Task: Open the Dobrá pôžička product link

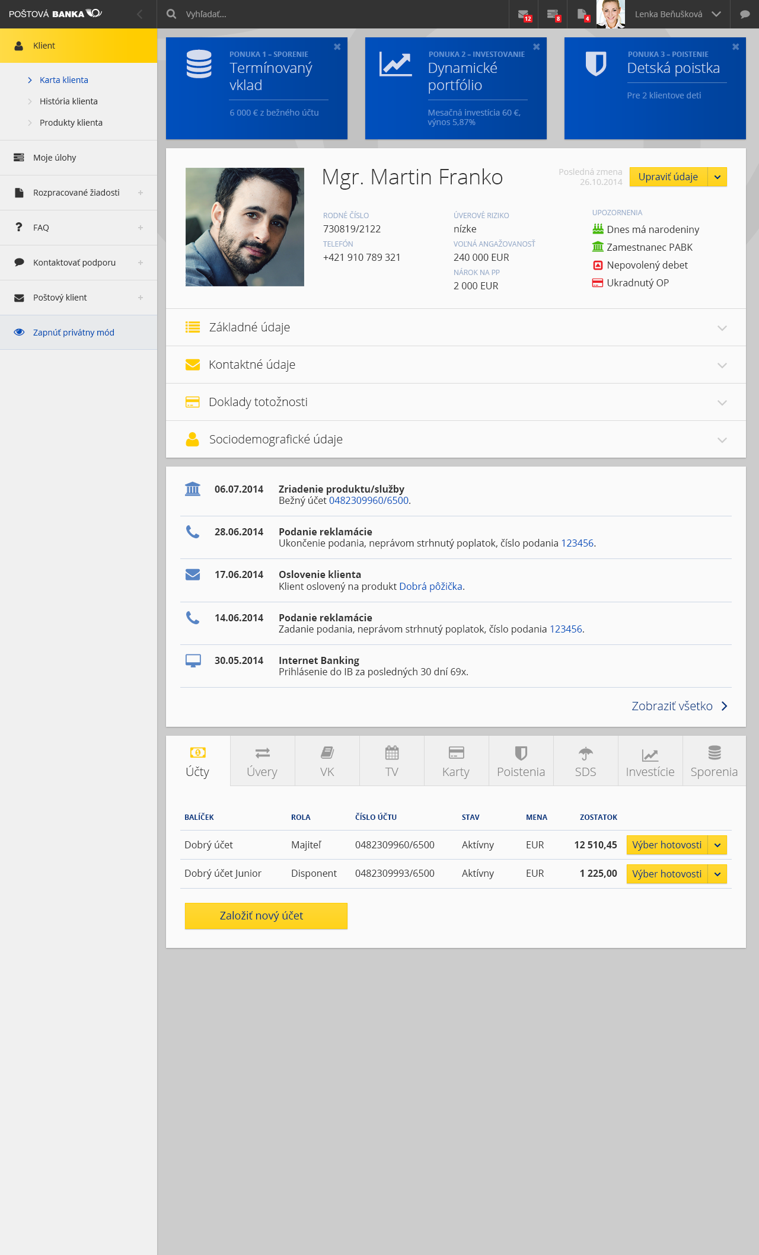Action: pos(431,586)
